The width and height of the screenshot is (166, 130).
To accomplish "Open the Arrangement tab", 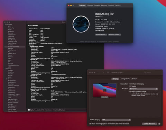I will tap(125, 79).
